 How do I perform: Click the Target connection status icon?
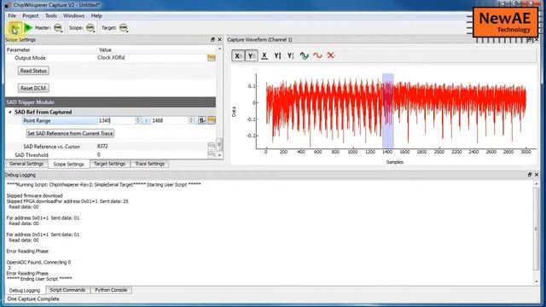tap(123, 27)
